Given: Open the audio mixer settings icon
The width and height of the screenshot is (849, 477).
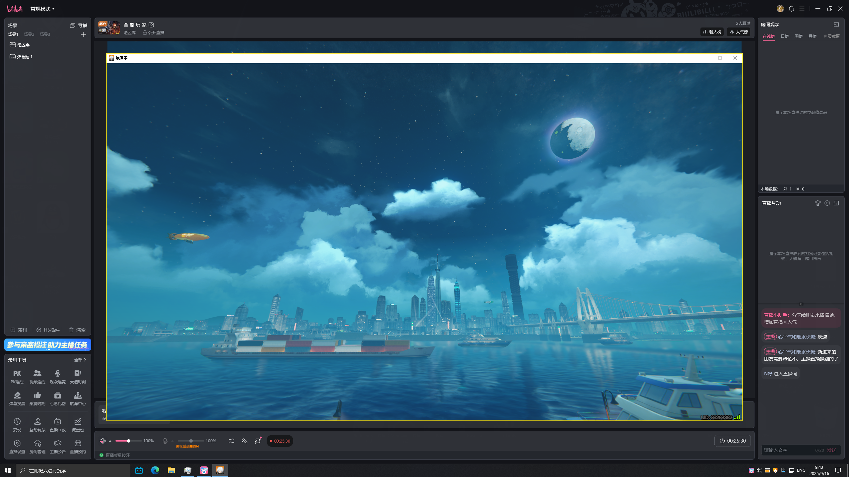Looking at the screenshot, I should pyautogui.click(x=231, y=441).
